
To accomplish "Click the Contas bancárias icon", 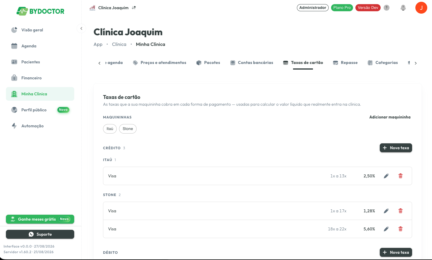I will click(x=233, y=63).
